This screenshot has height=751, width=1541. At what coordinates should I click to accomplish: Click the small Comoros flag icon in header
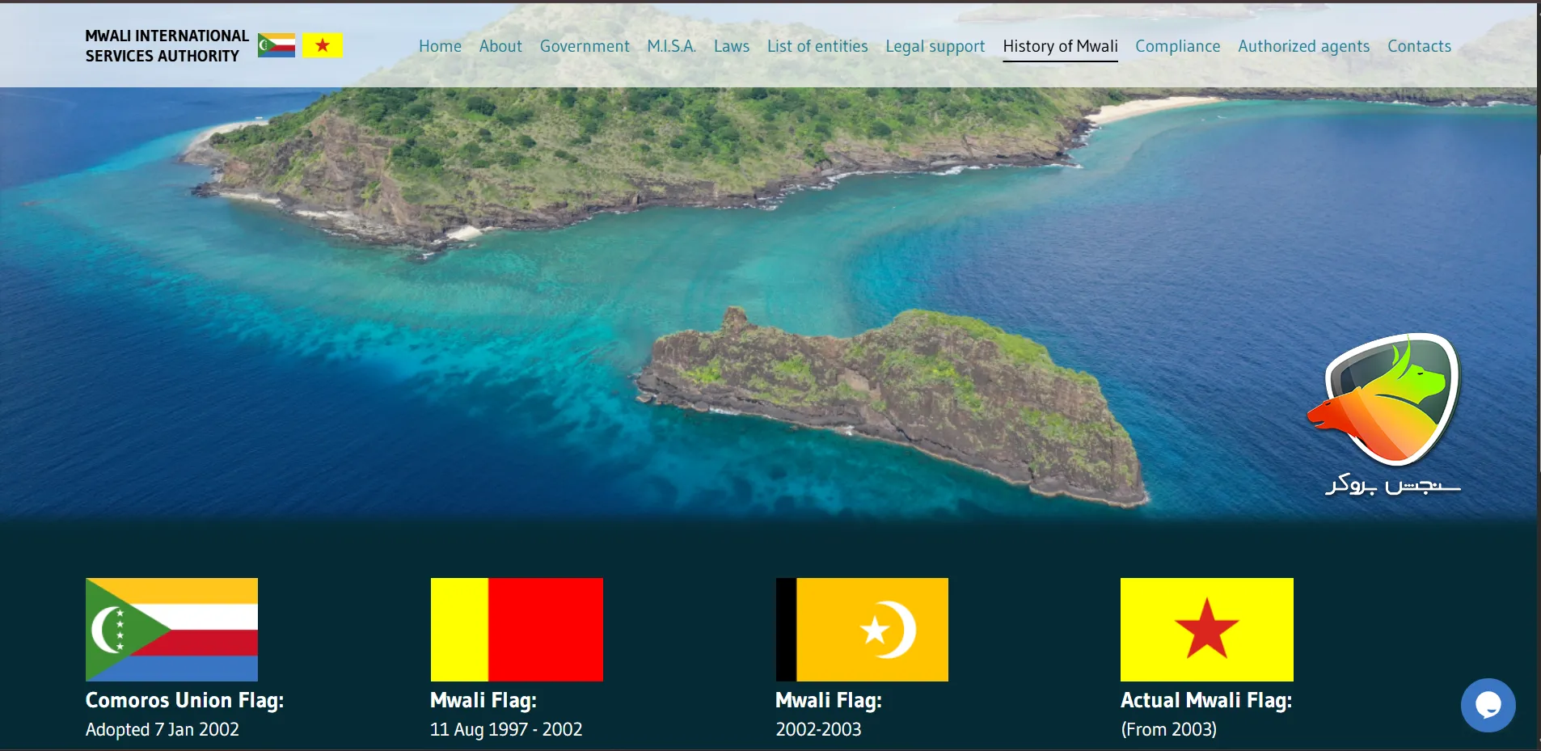[277, 45]
